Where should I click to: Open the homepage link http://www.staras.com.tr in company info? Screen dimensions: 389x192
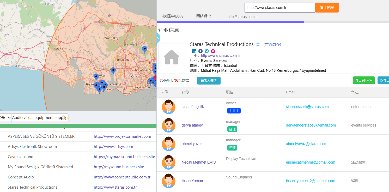click(x=221, y=56)
